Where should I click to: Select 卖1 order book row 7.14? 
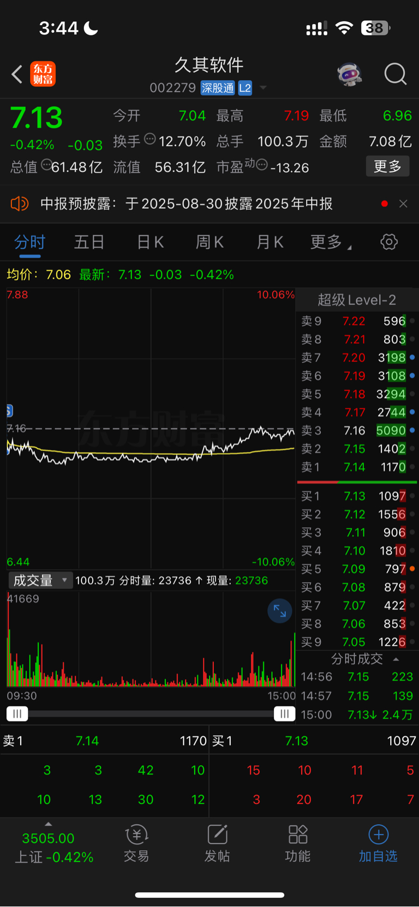(357, 467)
